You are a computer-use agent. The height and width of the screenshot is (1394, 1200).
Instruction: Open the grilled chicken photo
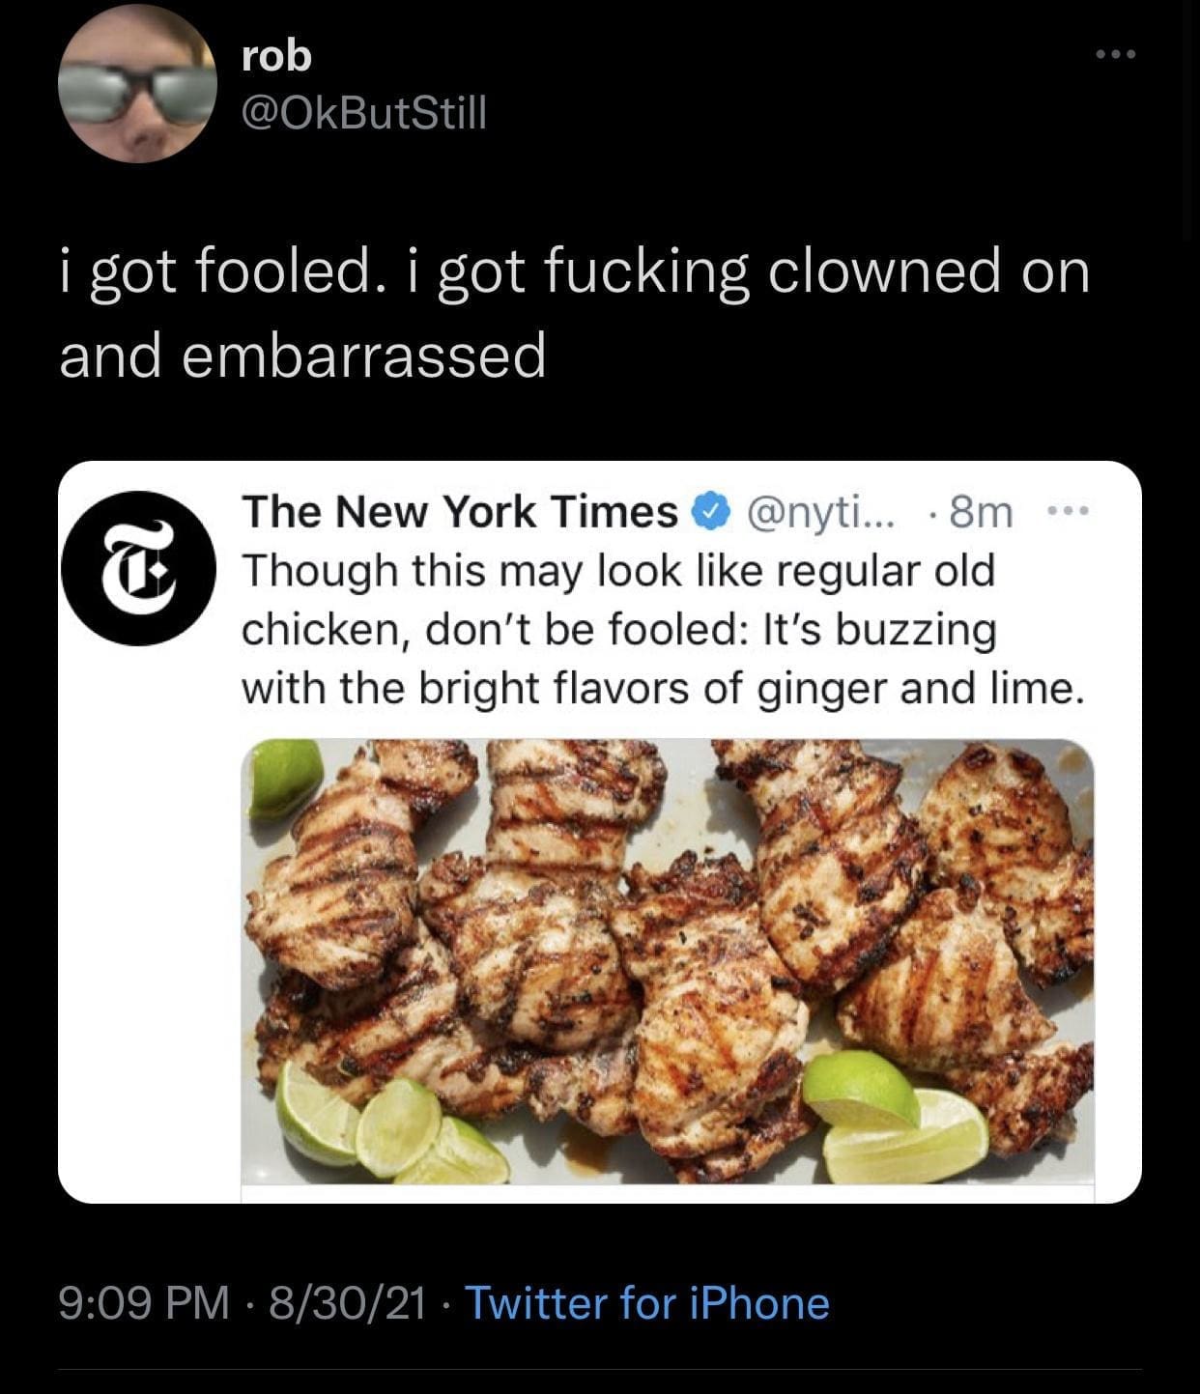click(x=667, y=961)
